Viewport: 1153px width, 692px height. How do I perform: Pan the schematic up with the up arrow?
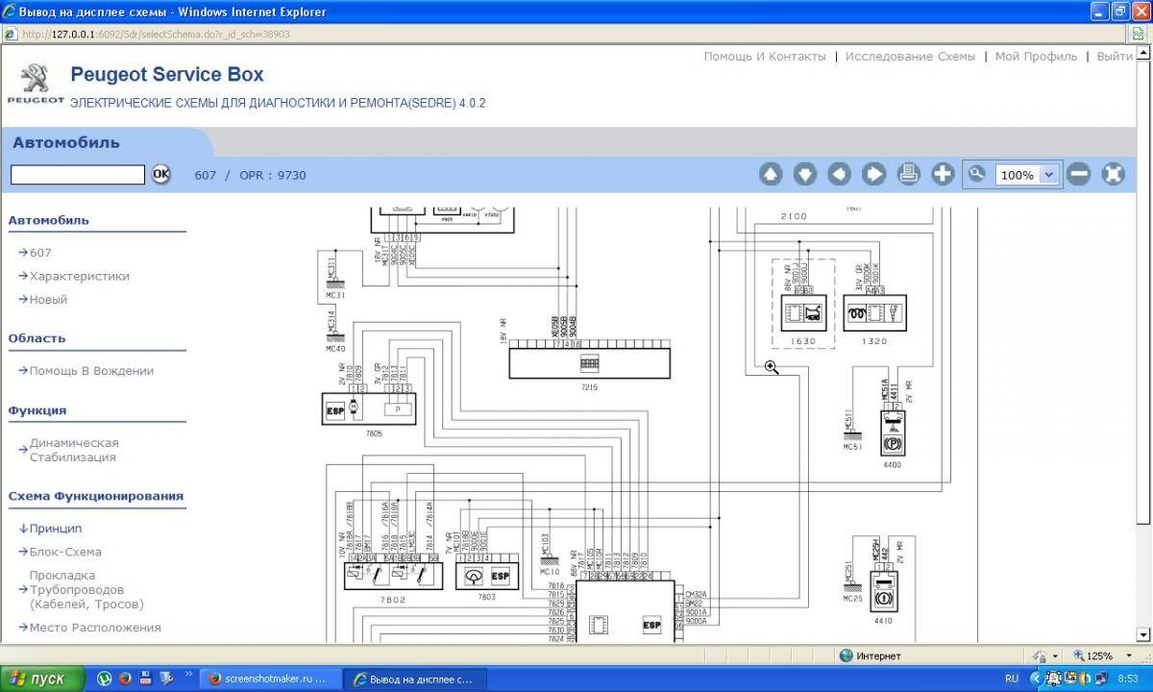pos(771,174)
